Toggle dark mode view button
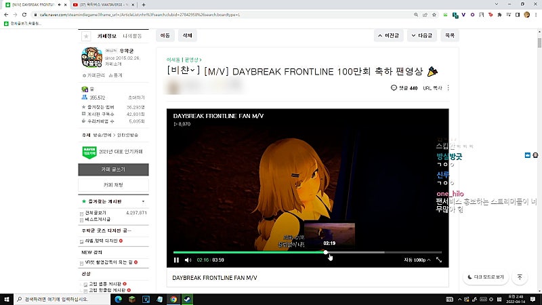Screen dimensions: 542x305 pyautogui.click(x=485, y=277)
